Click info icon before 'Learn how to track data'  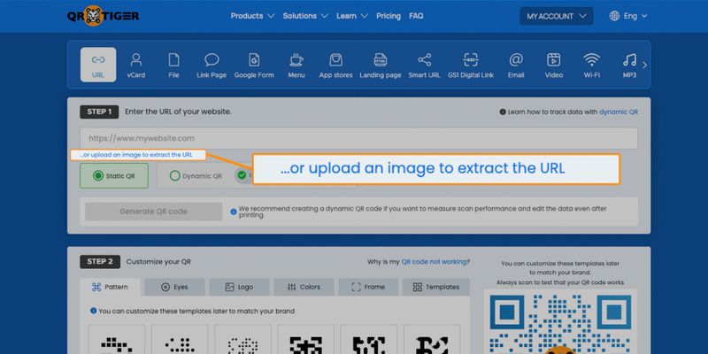click(x=503, y=112)
